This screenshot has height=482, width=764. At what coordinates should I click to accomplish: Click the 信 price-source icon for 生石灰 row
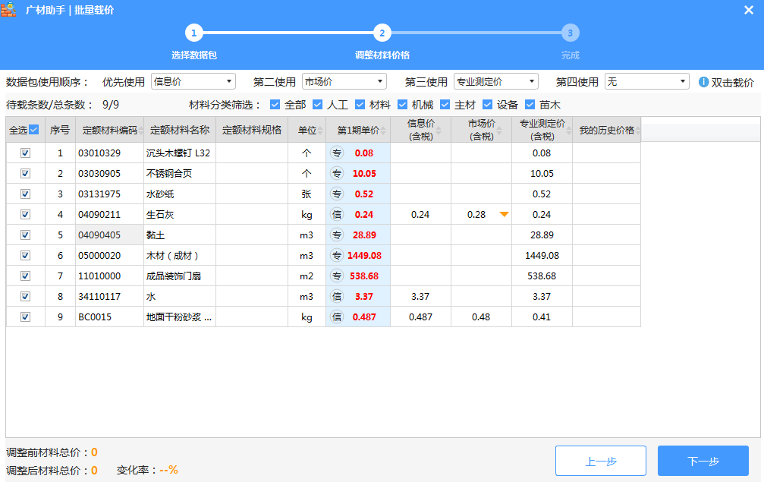coord(337,215)
